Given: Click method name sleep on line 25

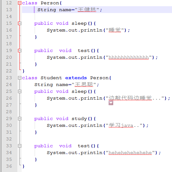Looking at the screenshot, I should pyautogui.click(x=79, y=92).
